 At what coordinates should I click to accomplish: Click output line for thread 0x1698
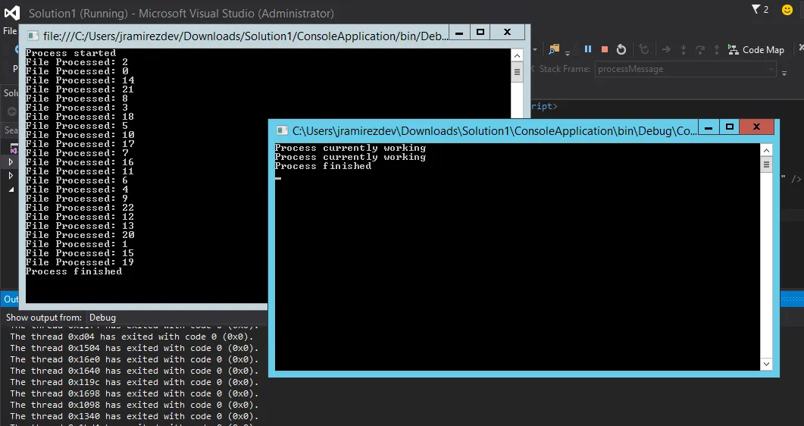pos(134,393)
